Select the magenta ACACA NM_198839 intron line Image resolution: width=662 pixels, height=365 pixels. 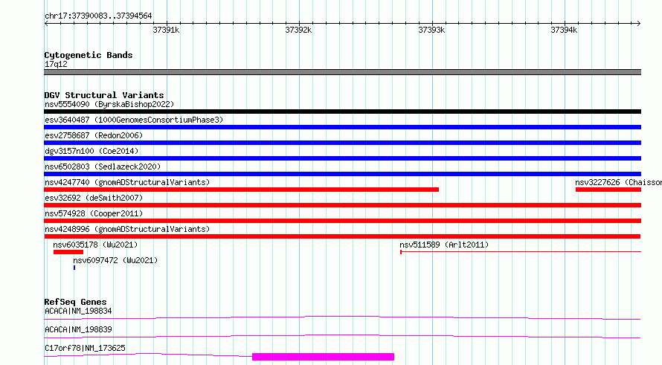coord(342,336)
